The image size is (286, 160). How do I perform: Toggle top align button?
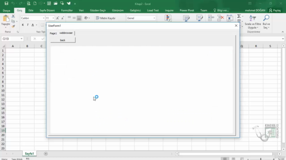click(69, 18)
